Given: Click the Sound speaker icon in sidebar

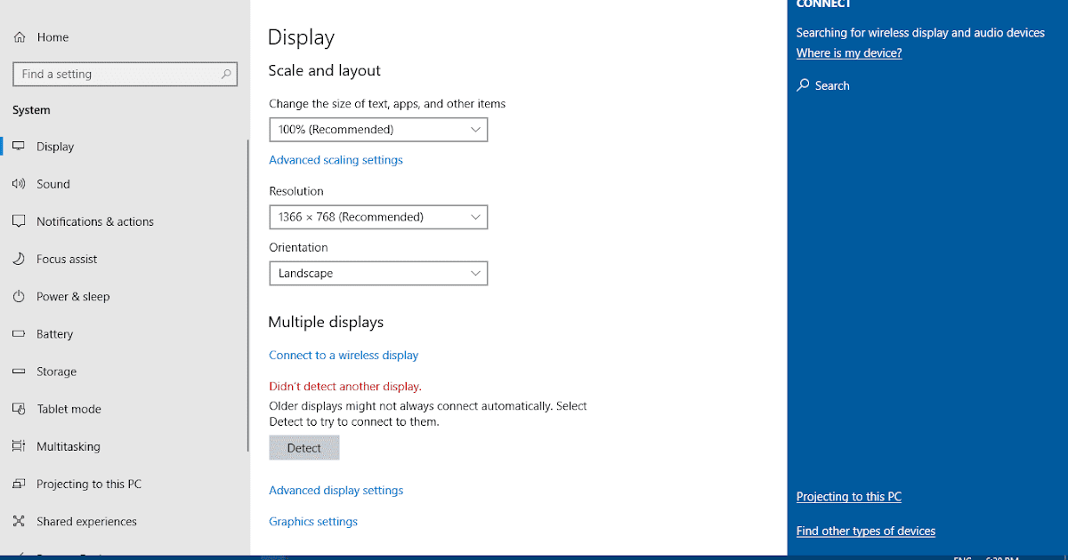Looking at the screenshot, I should click(x=19, y=184).
